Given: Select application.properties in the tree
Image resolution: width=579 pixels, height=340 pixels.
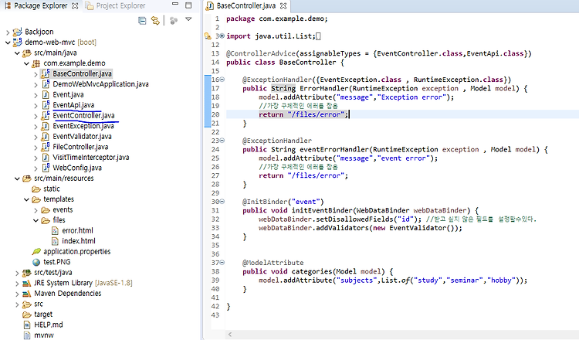Looking at the screenshot, I should point(76,251).
